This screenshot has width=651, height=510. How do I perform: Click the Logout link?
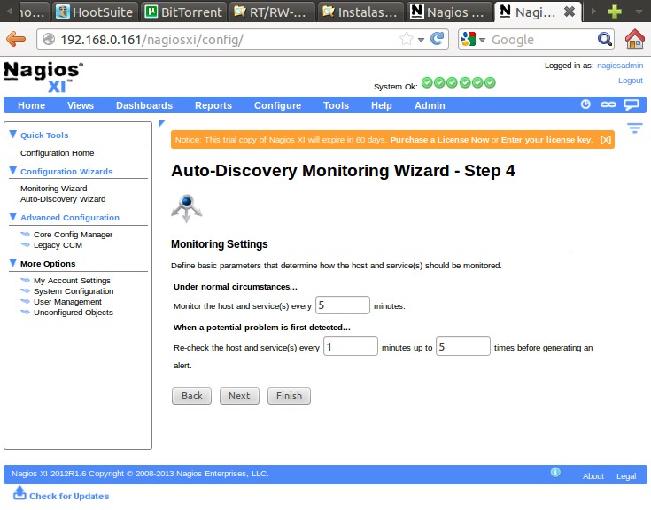pyautogui.click(x=630, y=81)
